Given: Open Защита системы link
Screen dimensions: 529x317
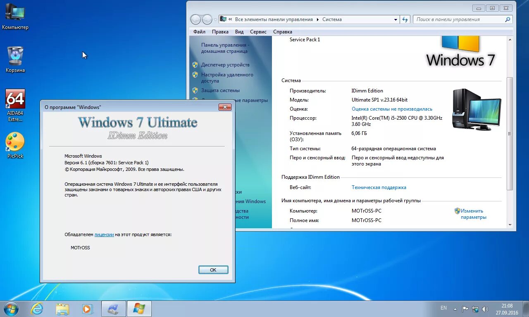Looking at the screenshot, I should click(x=220, y=90).
